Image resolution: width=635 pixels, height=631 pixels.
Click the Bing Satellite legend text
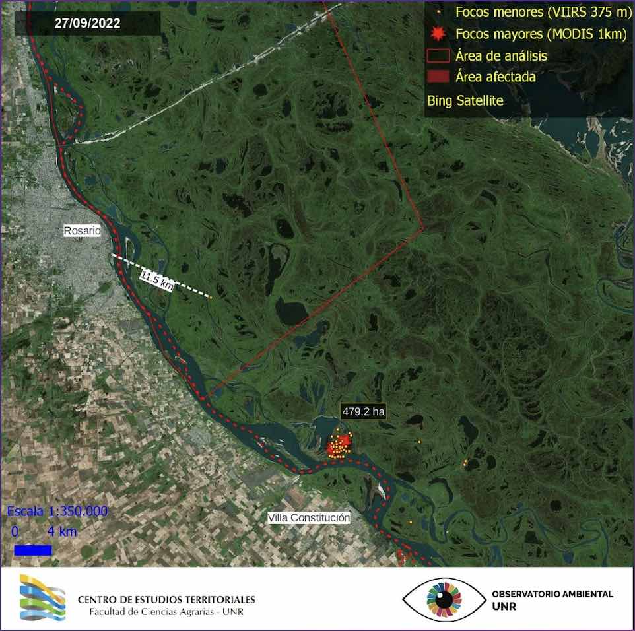465,100
